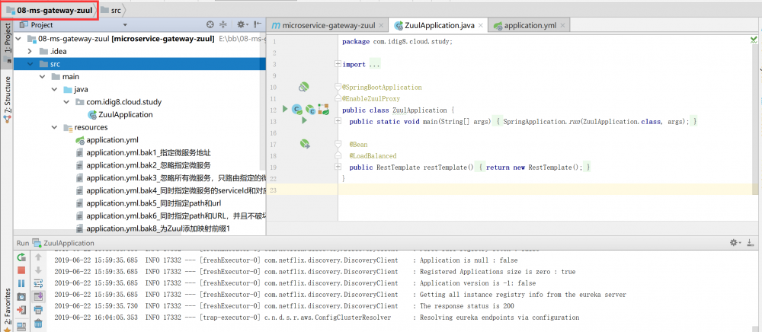The height and width of the screenshot is (332, 762).
Task: Collapse the resources folder node
Action: tap(54, 127)
